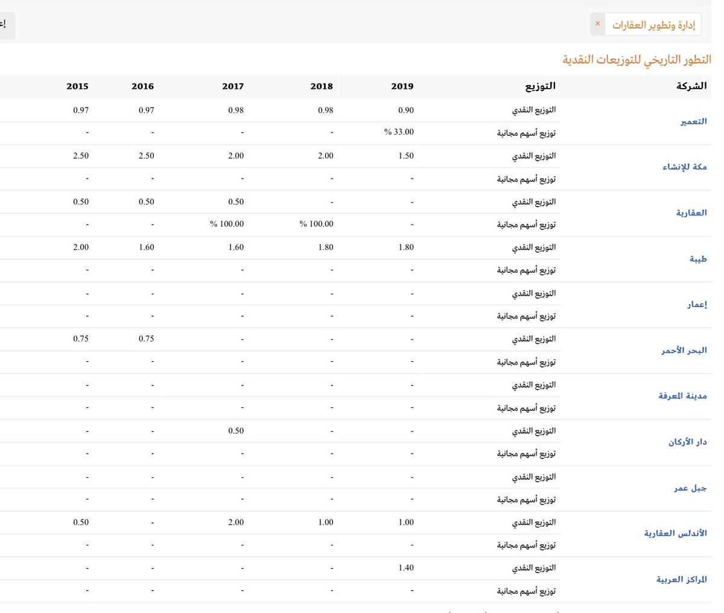The height and width of the screenshot is (613, 724).
Task: Click the 2018 column header
Action: pos(322,86)
